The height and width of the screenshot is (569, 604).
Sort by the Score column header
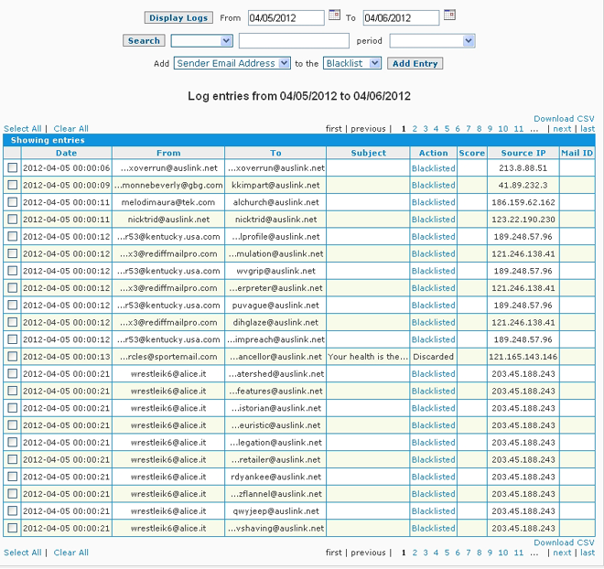(472, 153)
